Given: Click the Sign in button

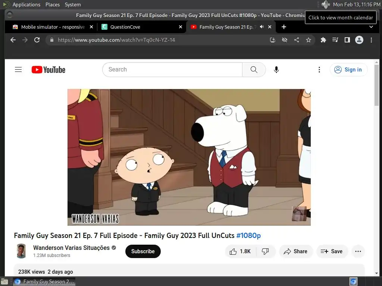Looking at the screenshot, I should click(348, 70).
